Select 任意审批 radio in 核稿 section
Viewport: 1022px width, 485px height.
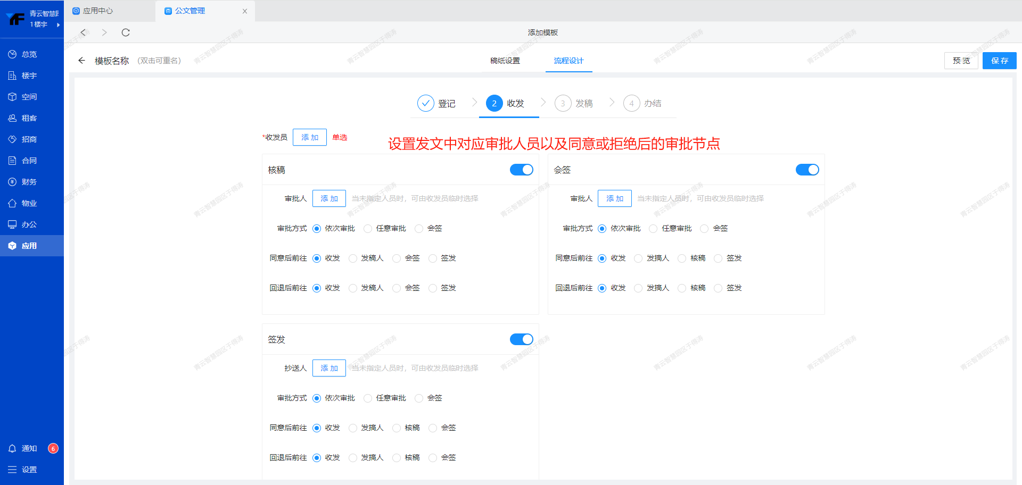(x=368, y=229)
